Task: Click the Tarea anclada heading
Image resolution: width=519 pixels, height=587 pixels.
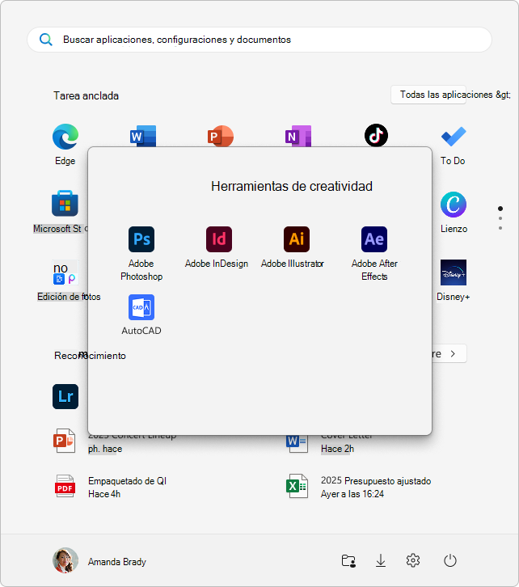Action: click(x=86, y=96)
